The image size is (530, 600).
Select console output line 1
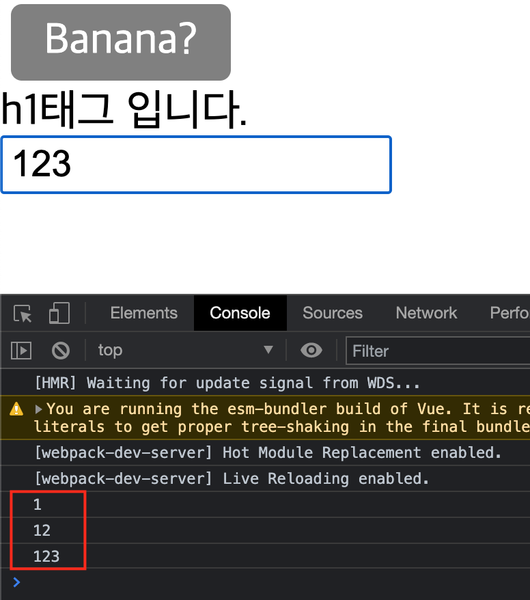(266, 505)
